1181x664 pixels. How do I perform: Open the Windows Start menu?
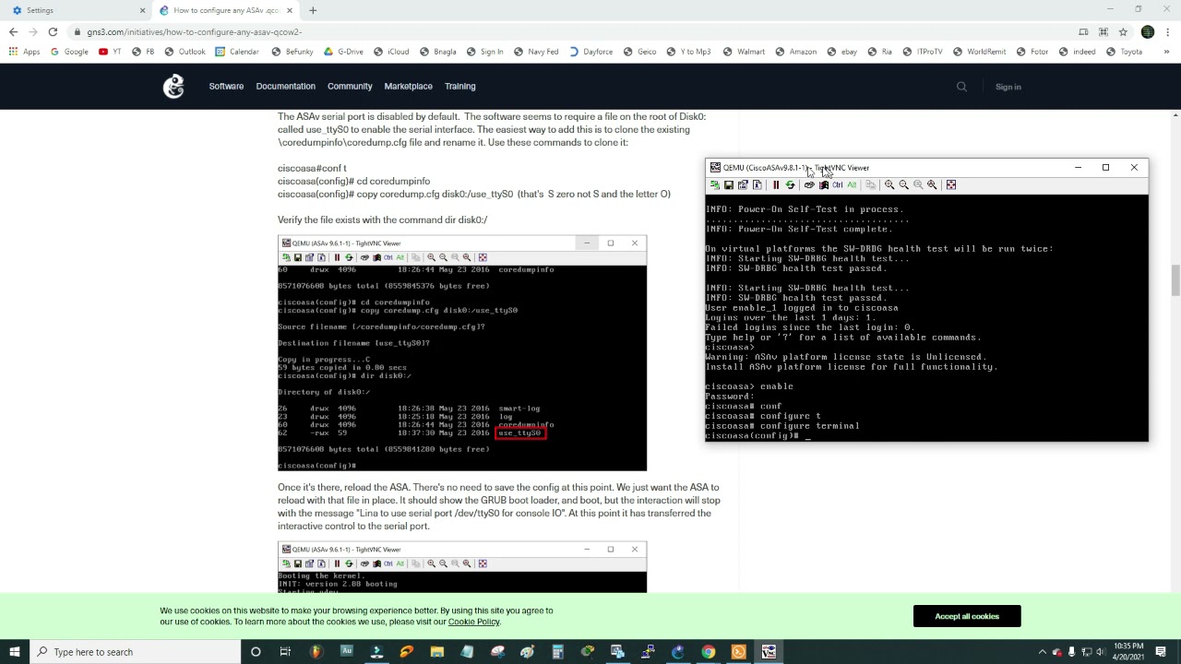[x=15, y=652]
